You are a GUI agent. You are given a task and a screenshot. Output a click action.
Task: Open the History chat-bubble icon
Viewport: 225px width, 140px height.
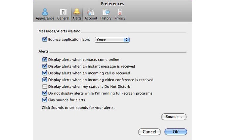pos(106,12)
